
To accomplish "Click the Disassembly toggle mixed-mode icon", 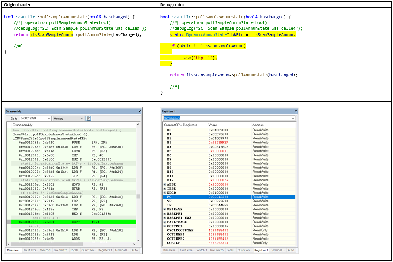I will (88, 119).
